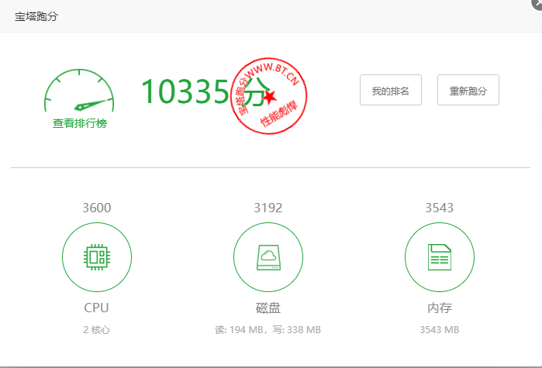Click the disk drive cloud icon
Screen dimensions: 542x368
tap(268, 257)
